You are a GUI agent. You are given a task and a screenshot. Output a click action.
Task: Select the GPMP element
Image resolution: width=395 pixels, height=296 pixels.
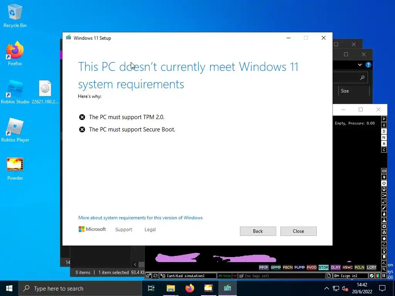(x=275, y=267)
